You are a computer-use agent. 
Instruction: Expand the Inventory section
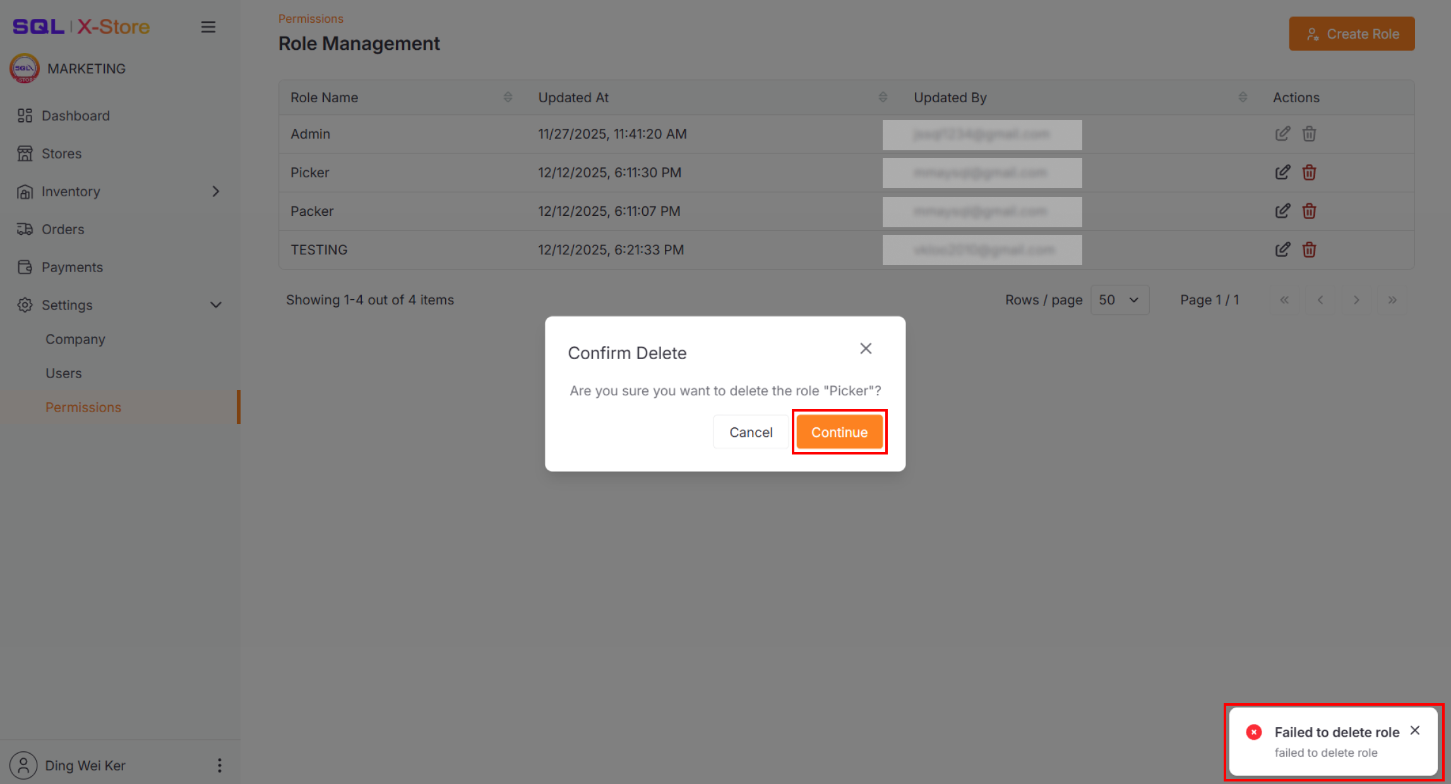[x=215, y=191]
